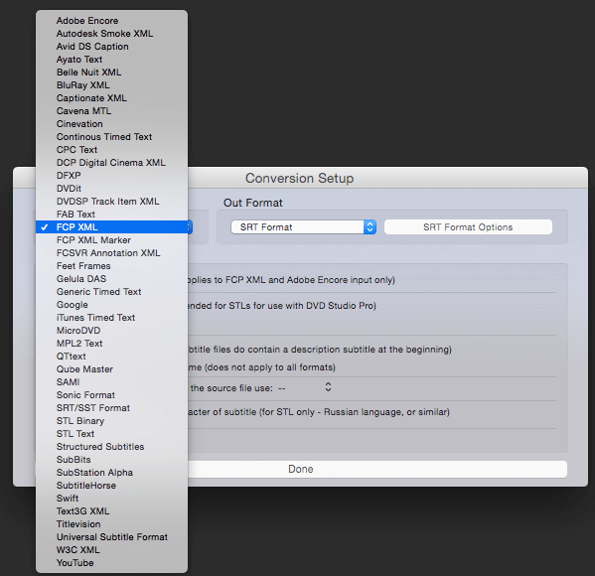Select STL Binary format
This screenshot has height=576, width=595.
111,420
